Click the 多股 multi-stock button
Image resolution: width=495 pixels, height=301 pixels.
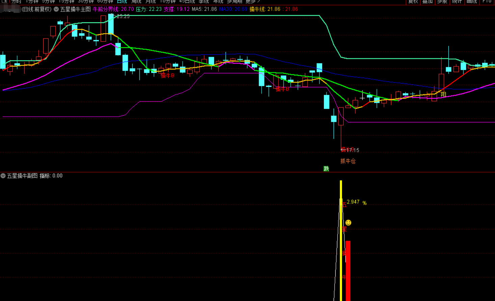pos(442,2)
